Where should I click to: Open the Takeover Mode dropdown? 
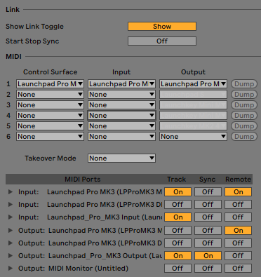pyautogui.click(x=121, y=158)
